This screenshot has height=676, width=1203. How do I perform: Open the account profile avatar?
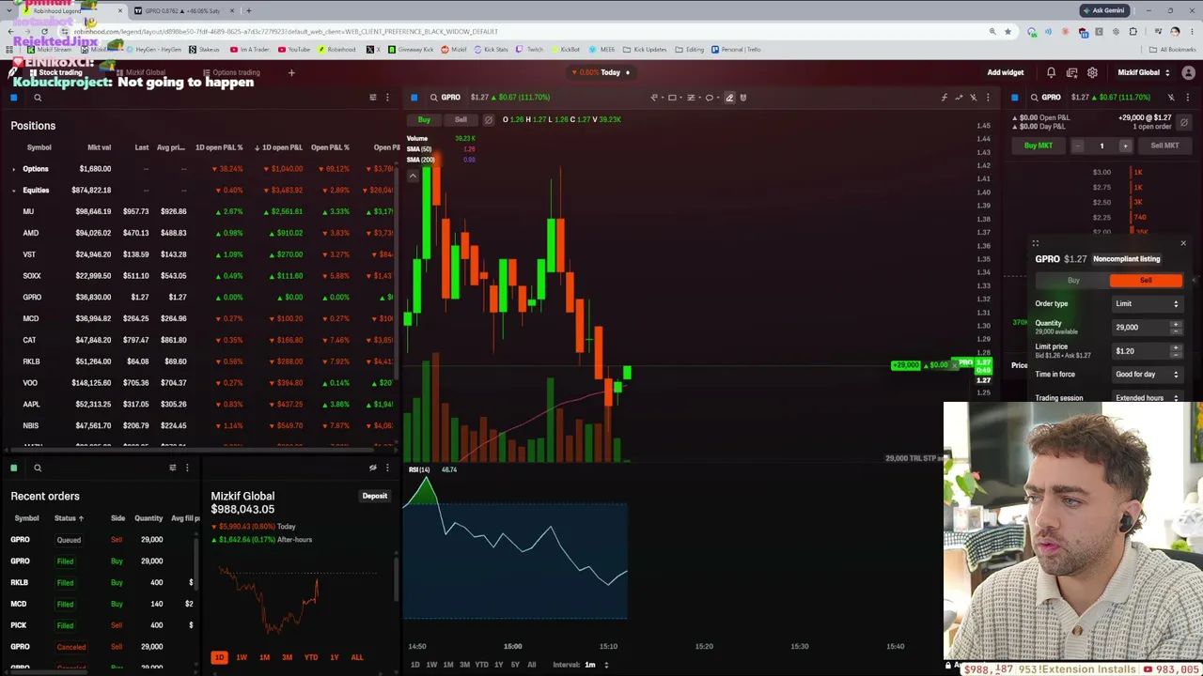[1189, 72]
